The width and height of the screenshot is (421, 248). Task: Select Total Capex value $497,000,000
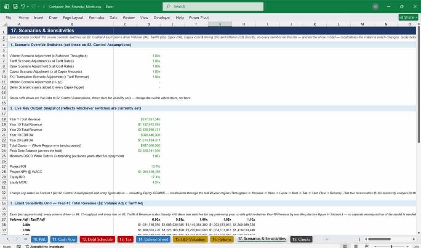(x=149, y=145)
